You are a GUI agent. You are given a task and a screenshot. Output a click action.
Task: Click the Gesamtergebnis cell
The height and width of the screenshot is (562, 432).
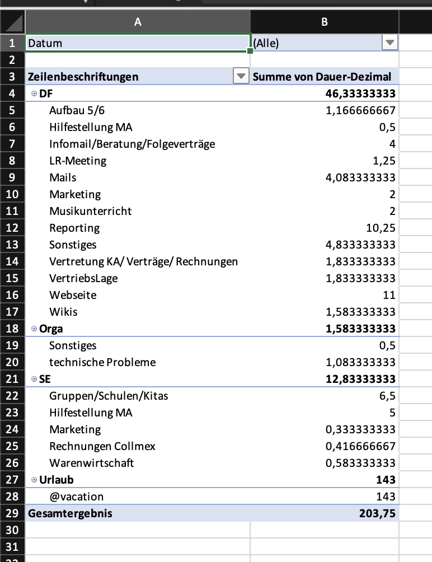pyautogui.click(x=70, y=513)
